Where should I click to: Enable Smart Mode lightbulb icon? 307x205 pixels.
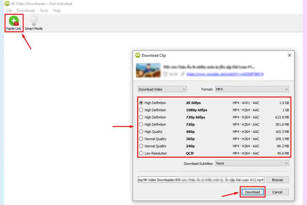click(x=33, y=21)
